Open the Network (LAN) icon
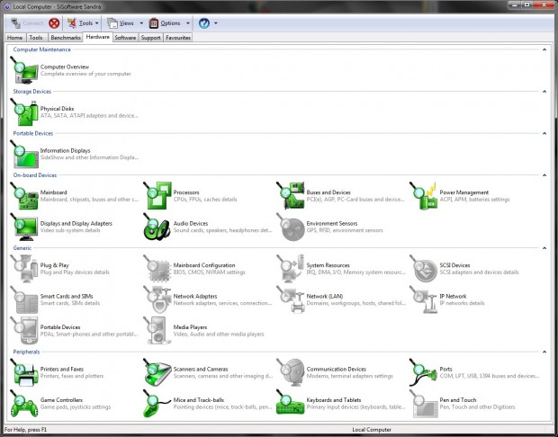This screenshot has height=437, width=558. pyautogui.click(x=291, y=299)
